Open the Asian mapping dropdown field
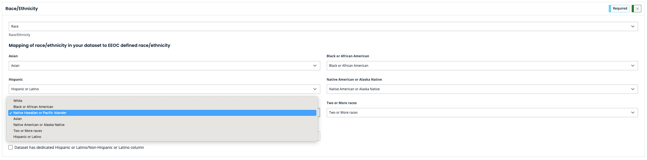647x160 pixels. (x=164, y=66)
